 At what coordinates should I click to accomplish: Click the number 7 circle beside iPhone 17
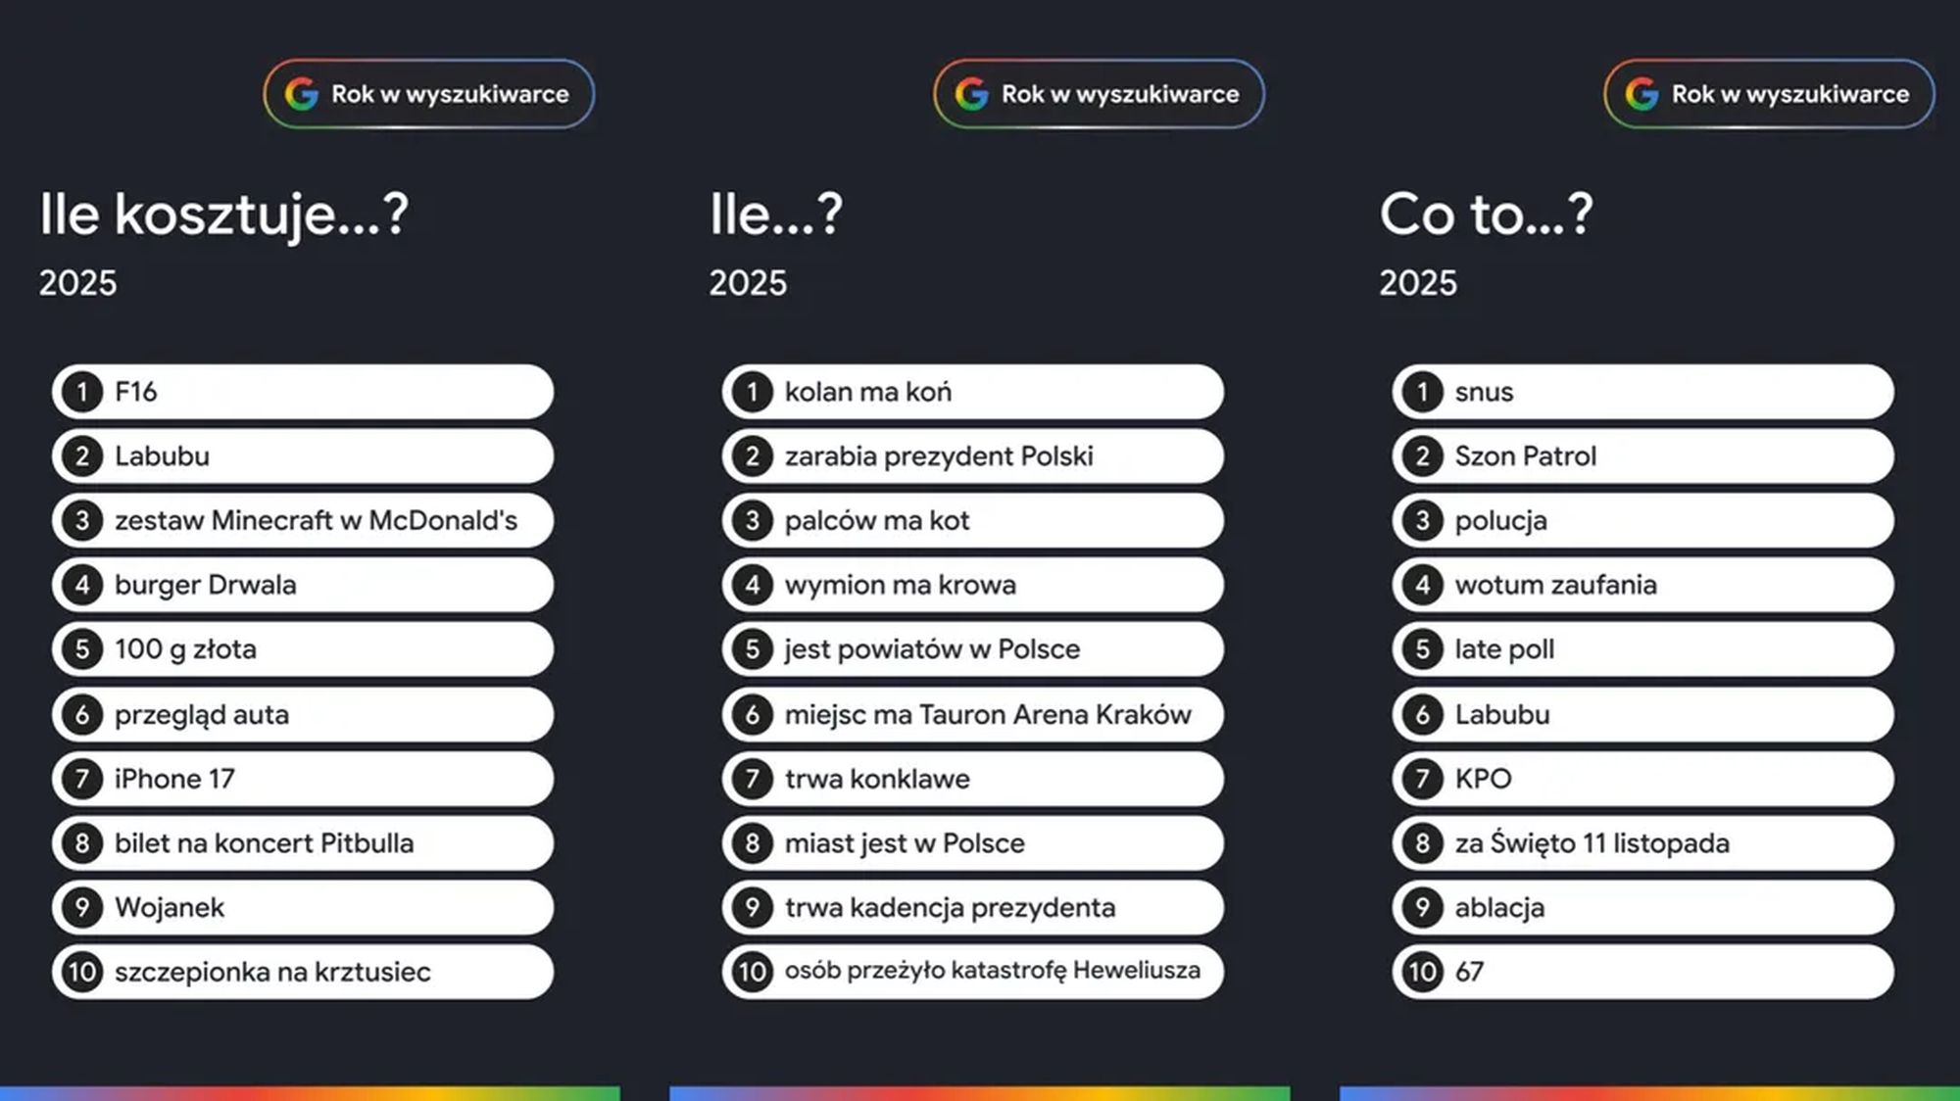(x=82, y=779)
